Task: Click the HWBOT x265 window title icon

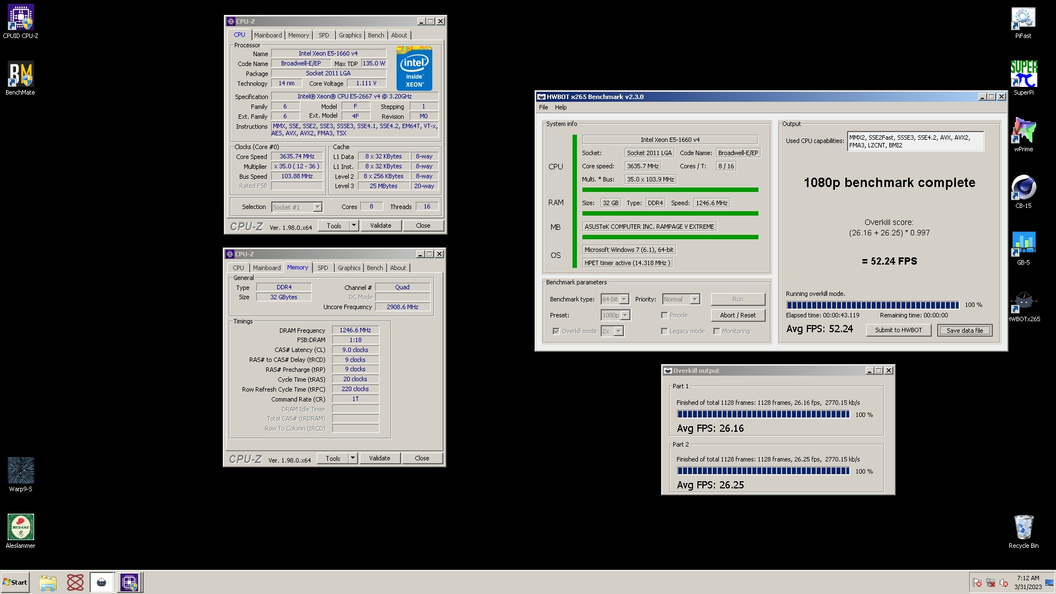Action: click(541, 97)
